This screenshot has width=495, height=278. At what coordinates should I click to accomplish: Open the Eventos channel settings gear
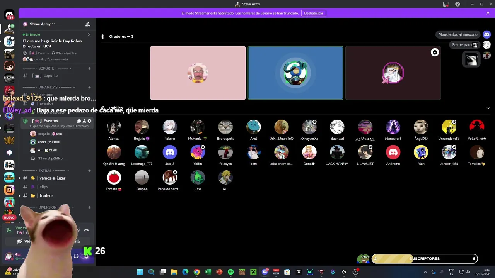tap(89, 121)
